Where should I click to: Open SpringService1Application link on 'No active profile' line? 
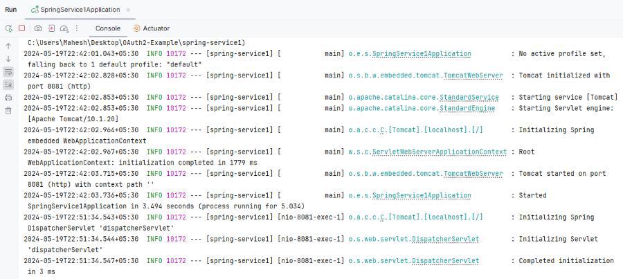(422, 54)
